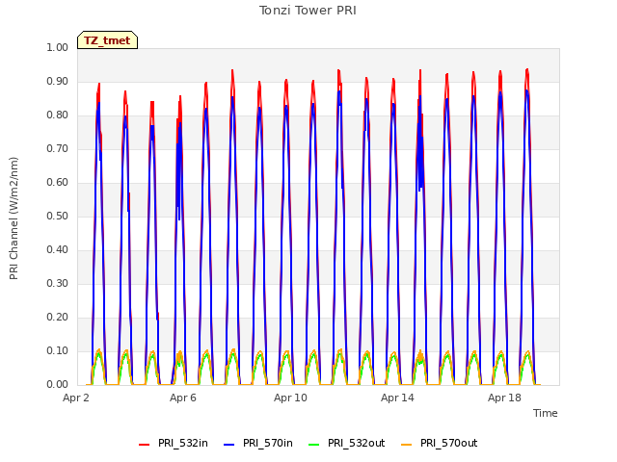Click the 0.70 y-axis tick label
This screenshot has width=617, height=462.
coord(58,149)
